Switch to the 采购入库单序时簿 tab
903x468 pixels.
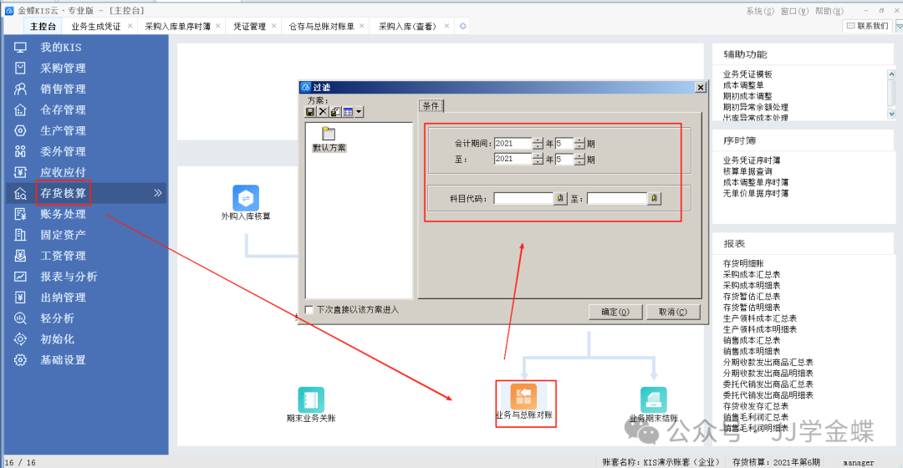coord(178,27)
